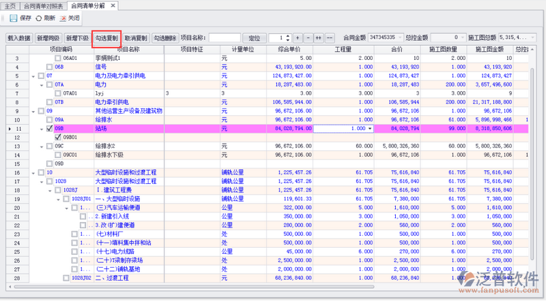Image resolution: width=546 pixels, height=301 pixels.
Task: Collapse the tree node 09C 给排水2
Action: point(41,146)
